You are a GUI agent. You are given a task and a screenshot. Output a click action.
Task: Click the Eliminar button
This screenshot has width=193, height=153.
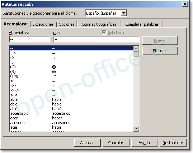point(160,51)
